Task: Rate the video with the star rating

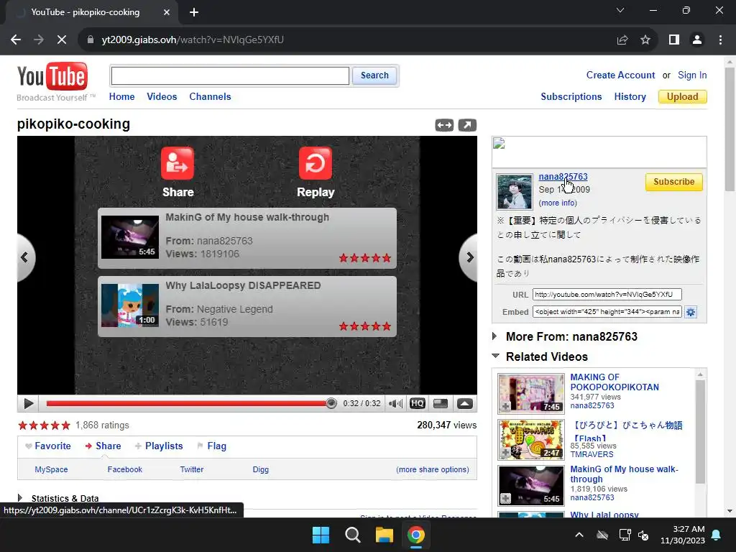Action: [x=44, y=425]
